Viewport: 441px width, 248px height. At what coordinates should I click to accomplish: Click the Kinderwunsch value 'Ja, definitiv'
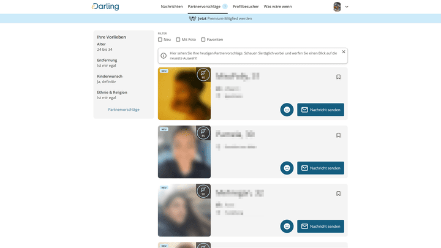107,81
